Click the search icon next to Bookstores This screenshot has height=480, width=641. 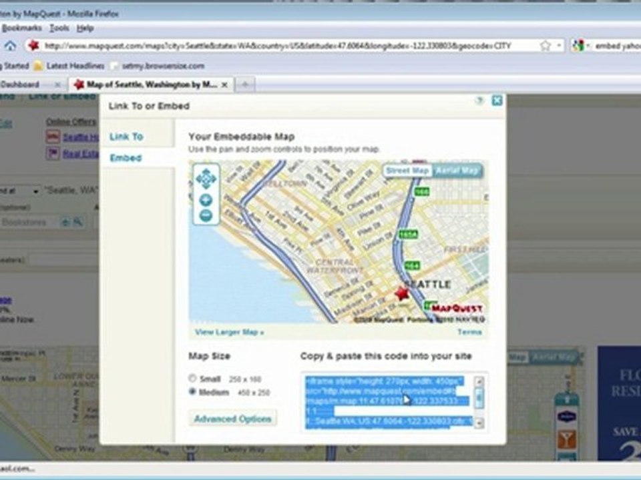tap(77, 222)
